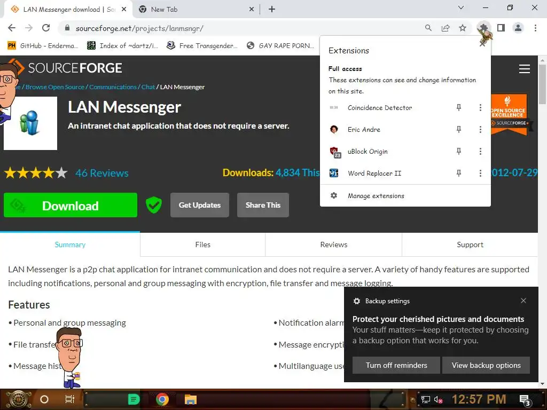Reload the SourceForge page
The image size is (547, 410).
[x=46, y=28]
